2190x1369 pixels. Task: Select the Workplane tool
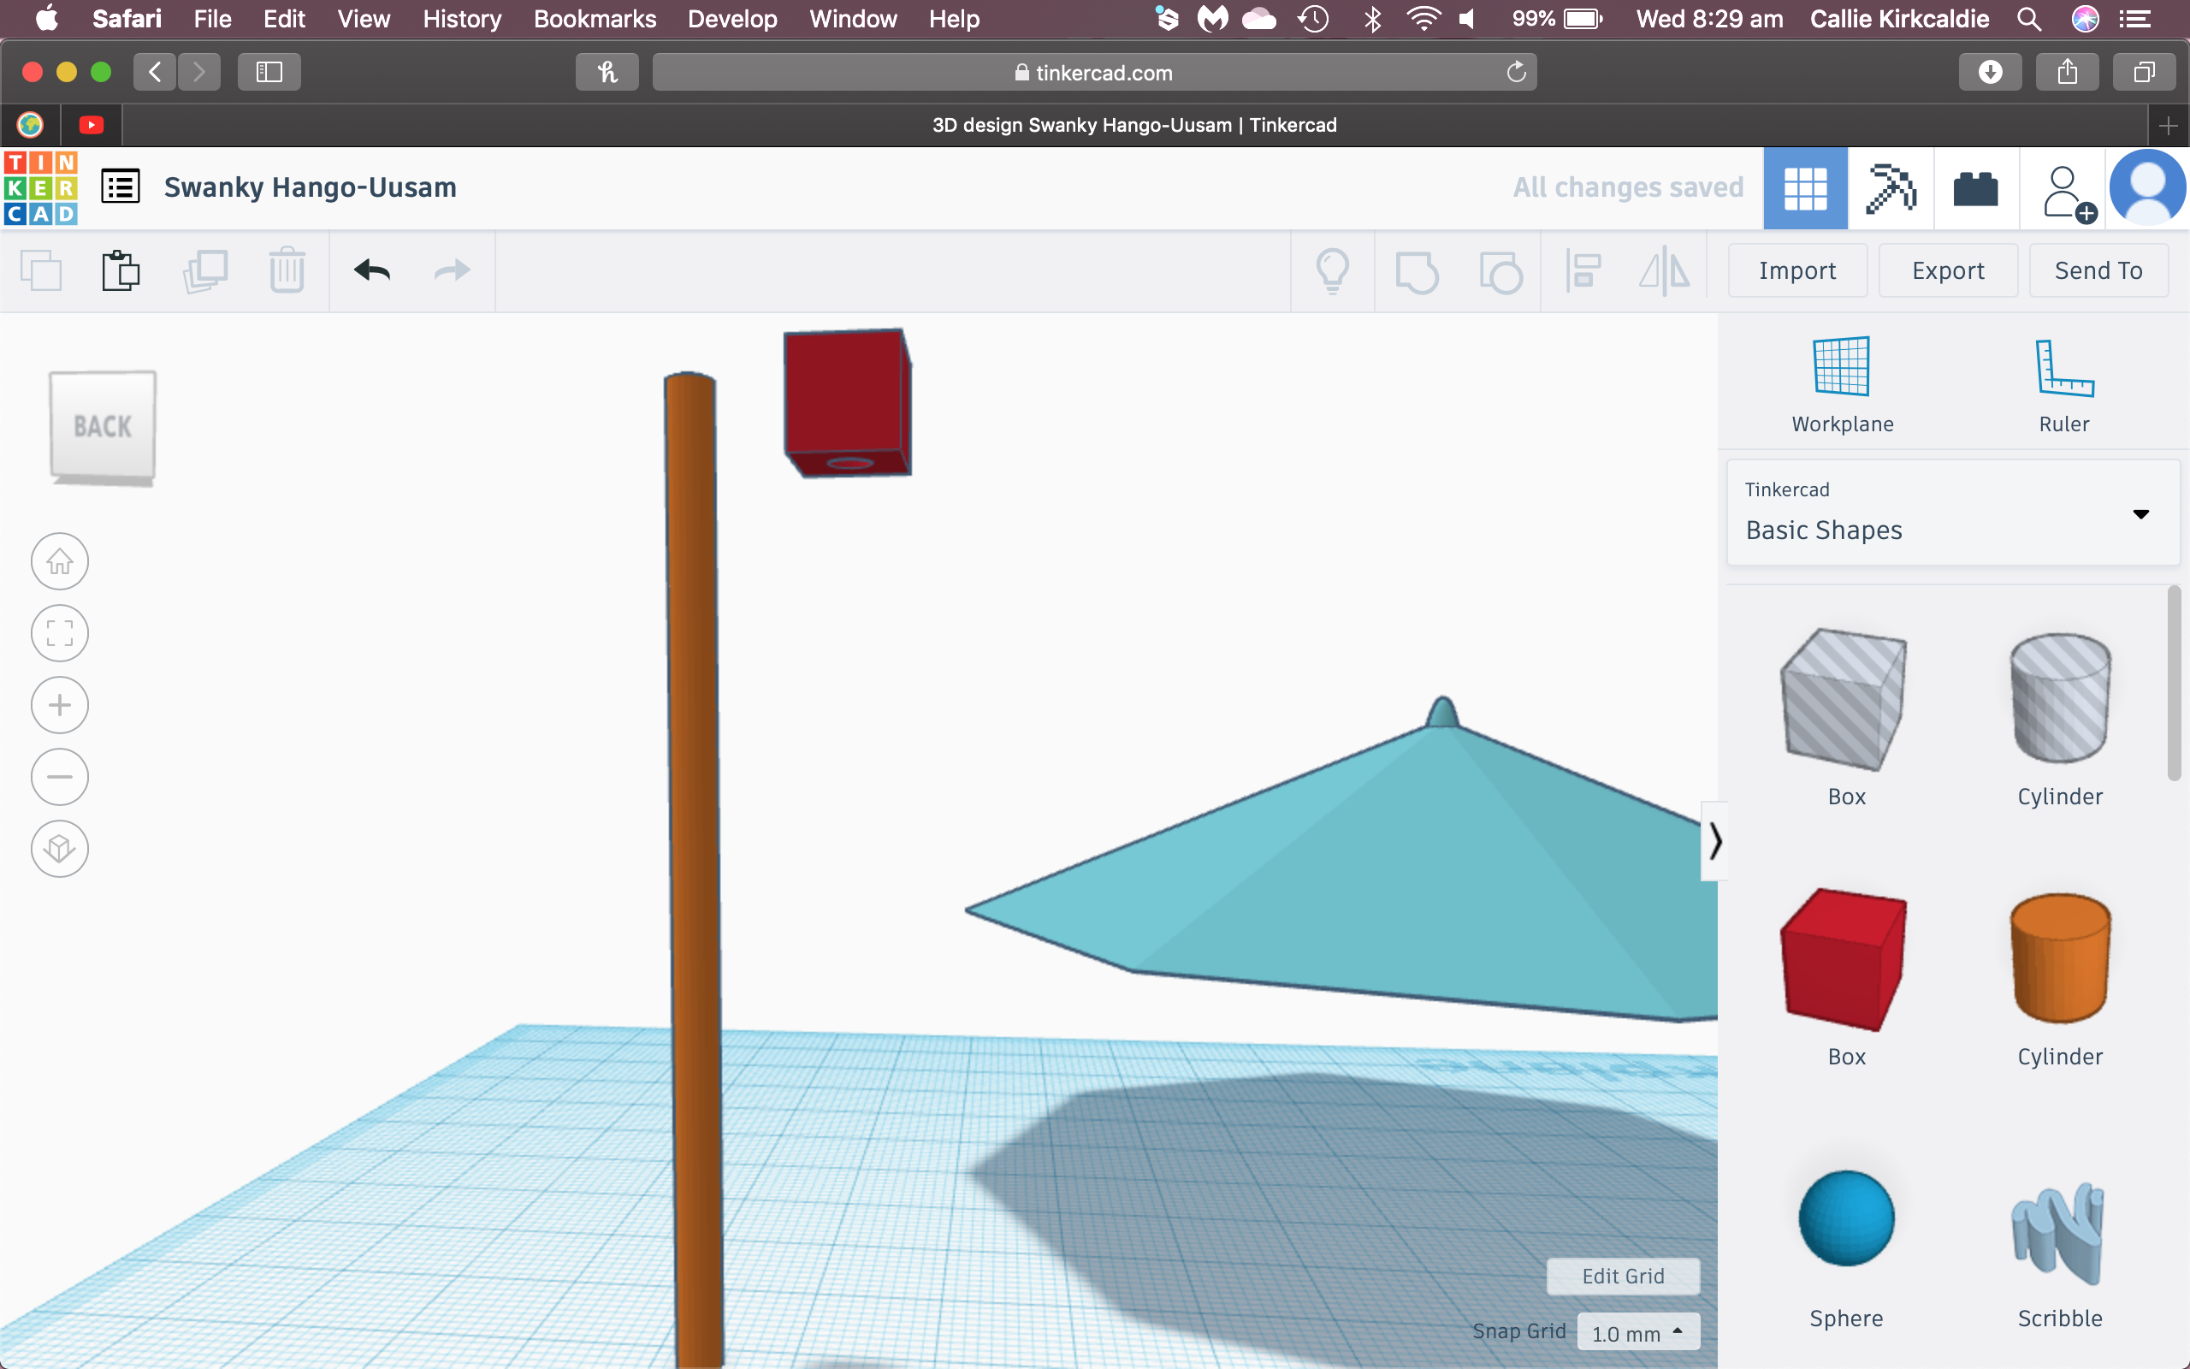coord(1842,386)
